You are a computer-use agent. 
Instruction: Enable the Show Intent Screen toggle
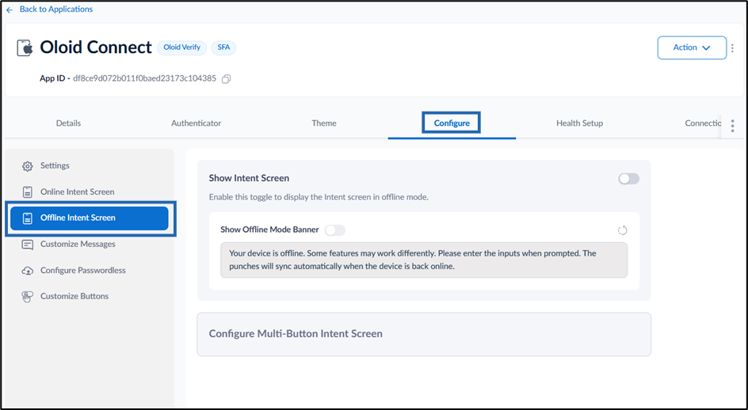[x=628, y=179]
